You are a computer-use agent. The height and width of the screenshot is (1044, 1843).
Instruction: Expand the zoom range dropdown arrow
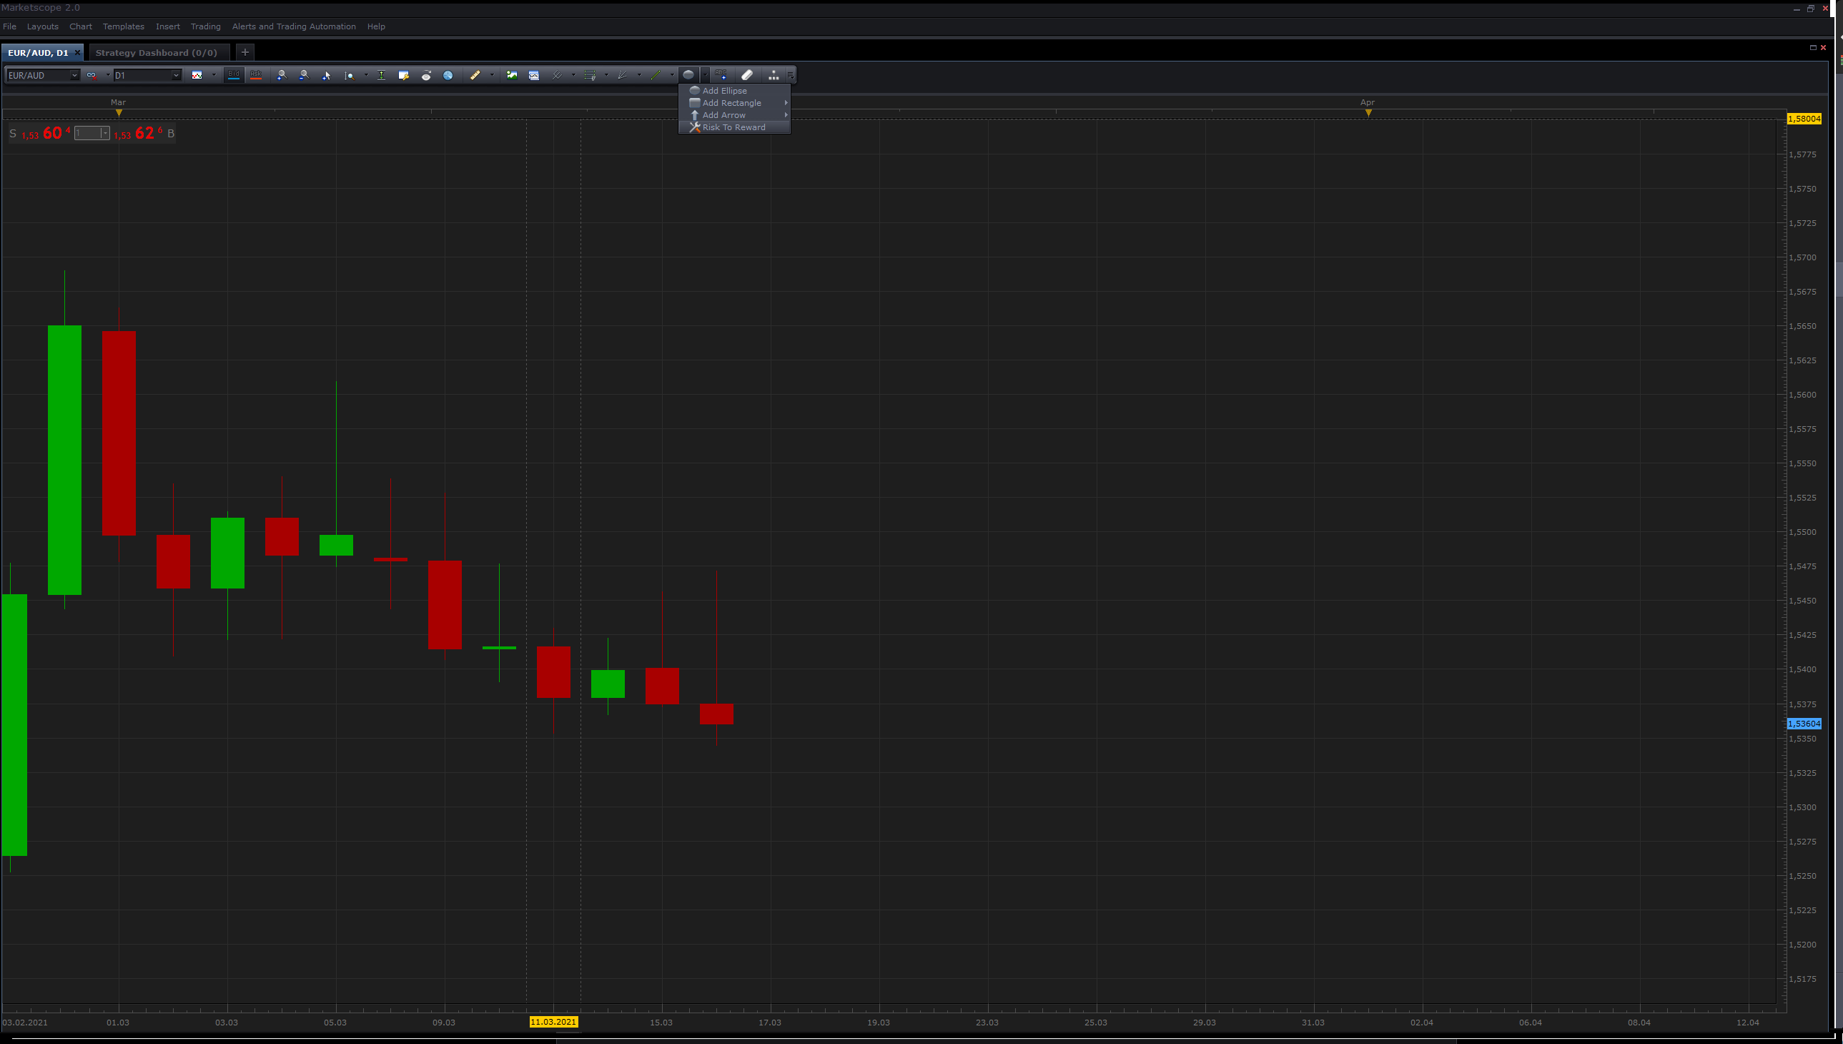pos(366,75)
